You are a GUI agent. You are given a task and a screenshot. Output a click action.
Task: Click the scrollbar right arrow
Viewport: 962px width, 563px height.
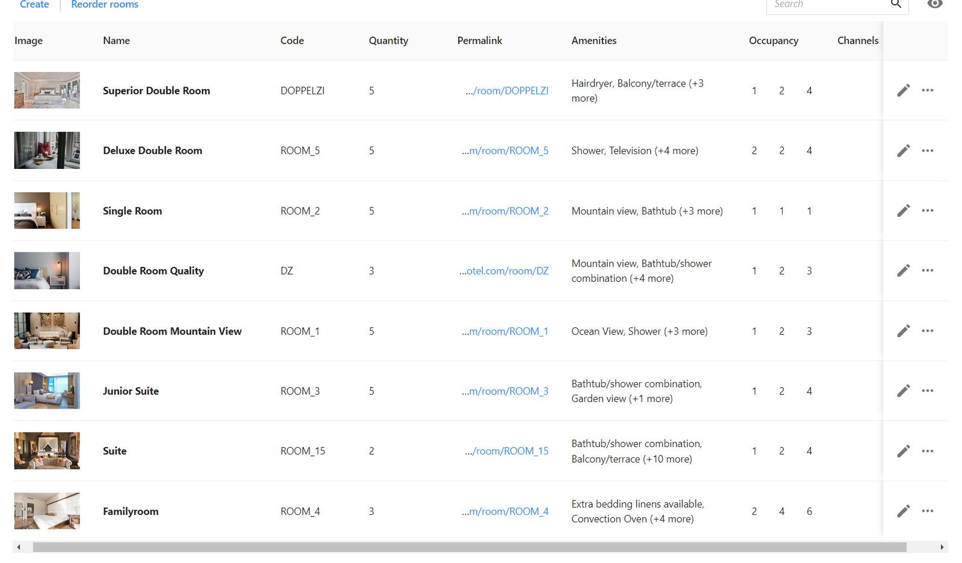pyautogui.click(x=942, y=547)
